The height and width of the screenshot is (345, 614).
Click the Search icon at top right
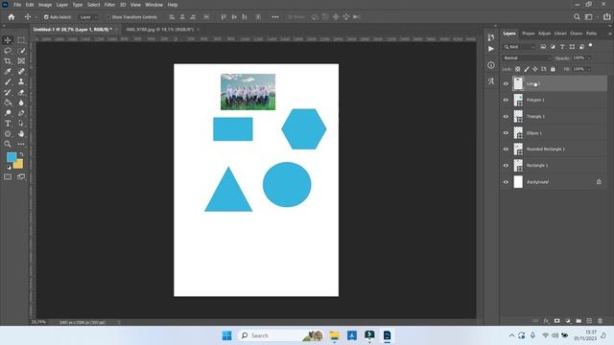tap(577, 17)
